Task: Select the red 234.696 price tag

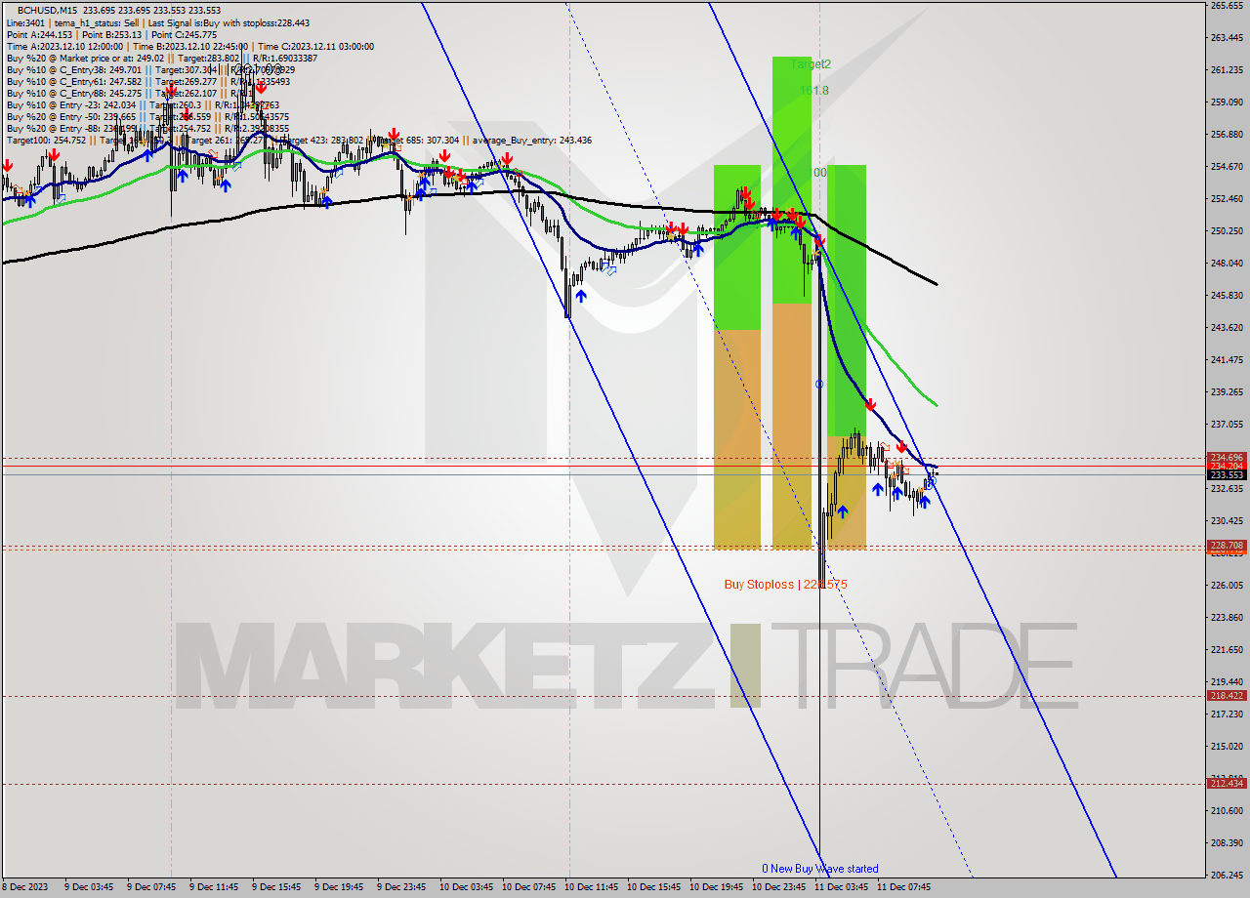Action: click(1227, 457)
